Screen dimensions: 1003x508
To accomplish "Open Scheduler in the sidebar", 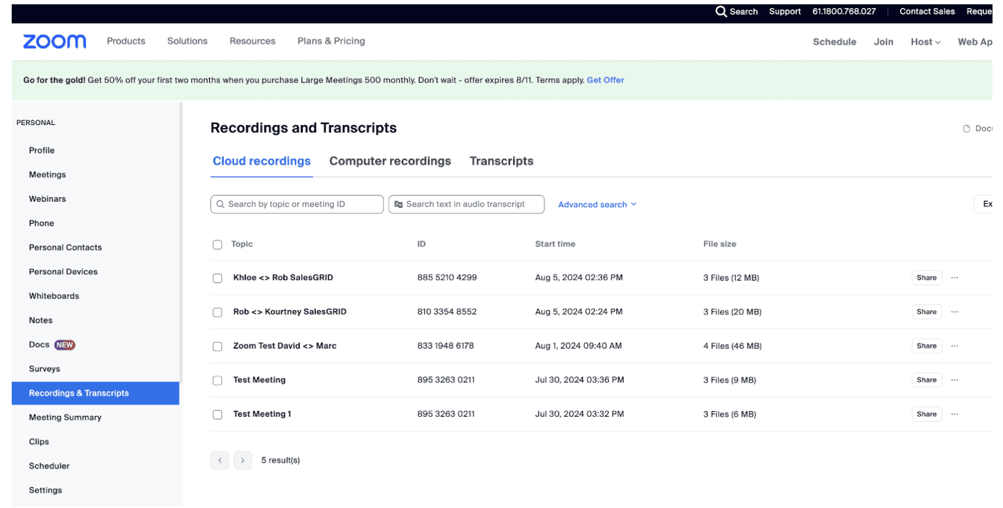I will coord(49,467).
